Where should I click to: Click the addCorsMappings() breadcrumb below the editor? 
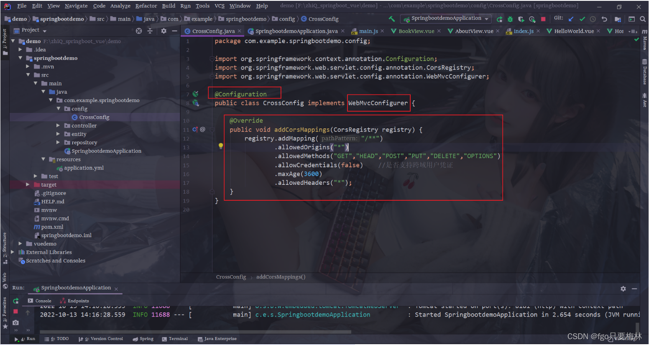[x=281, y=277]
